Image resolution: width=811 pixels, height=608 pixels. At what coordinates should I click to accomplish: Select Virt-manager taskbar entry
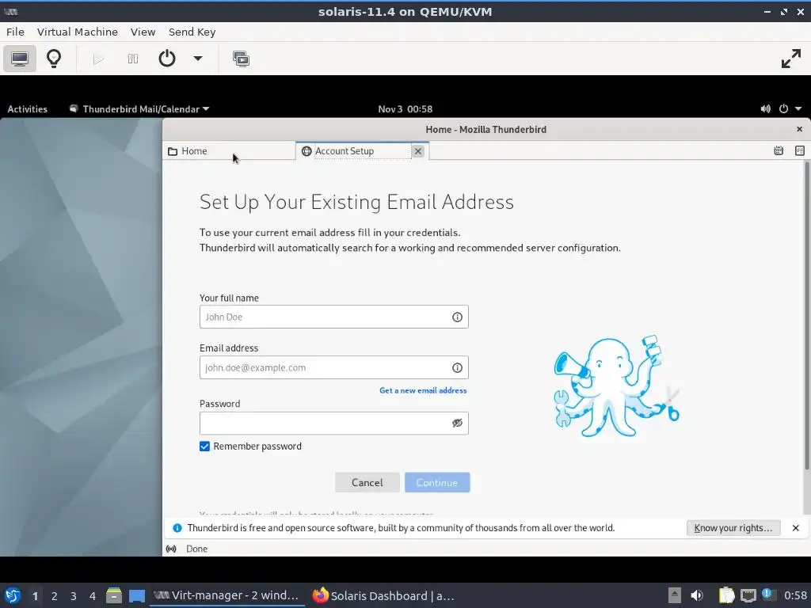(x=227, y=595)
